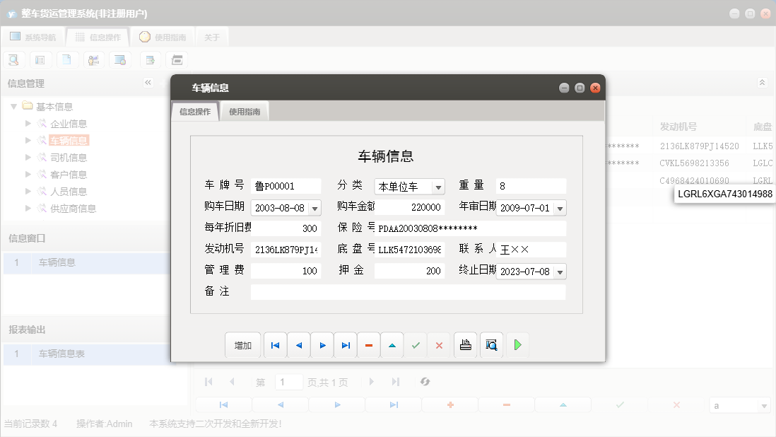Click the refresh icon in the pagination bar

point(424,381)
